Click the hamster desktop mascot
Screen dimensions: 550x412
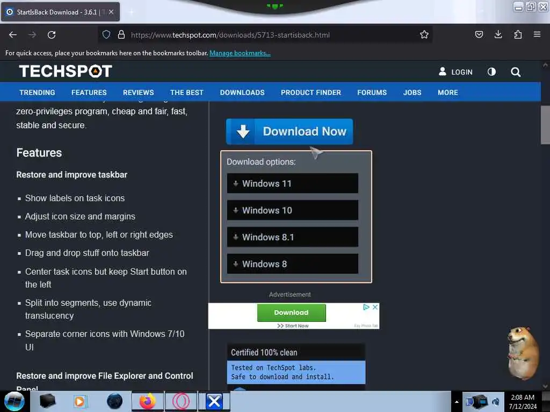click(523, 353)
